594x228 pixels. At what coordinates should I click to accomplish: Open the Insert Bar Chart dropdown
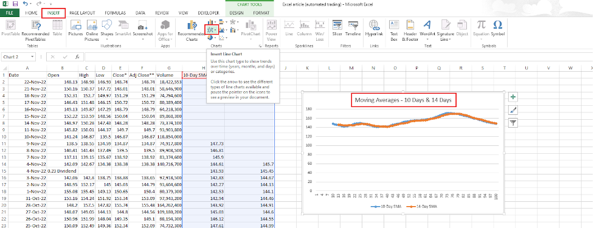[x=223, y=22]
